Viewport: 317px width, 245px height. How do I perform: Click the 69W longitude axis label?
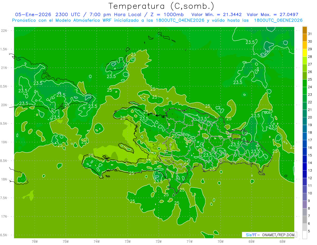click(251, 241)
